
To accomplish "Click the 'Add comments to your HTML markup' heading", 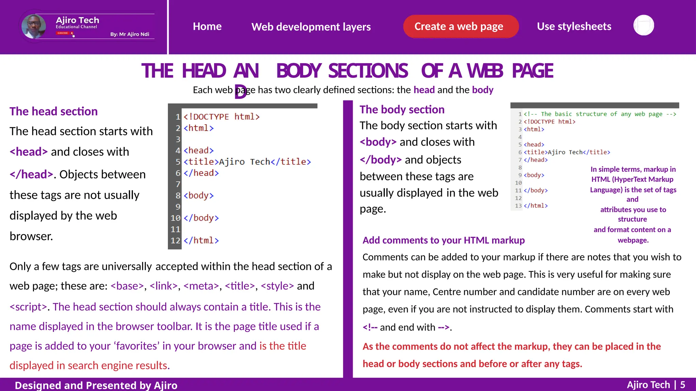I will click(x=443, y=240).
